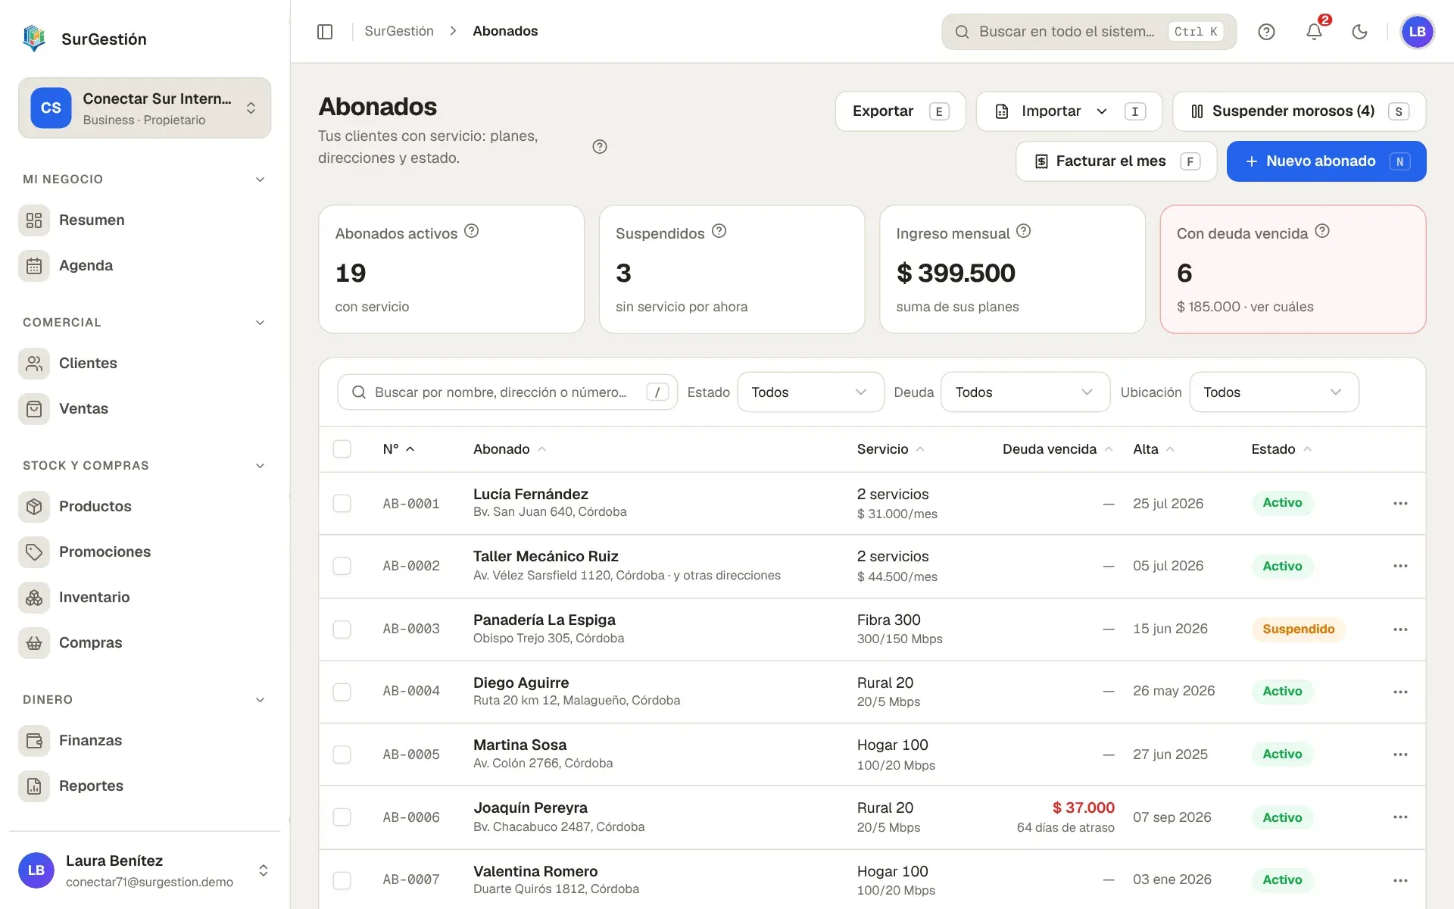Check the AB-0007 row checkbox
This screenshot has width=1454, height=909.
(342, 880)
